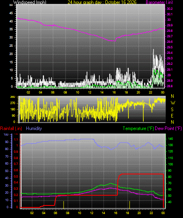Click the yellow marker near hour 07

click(64, 205)
